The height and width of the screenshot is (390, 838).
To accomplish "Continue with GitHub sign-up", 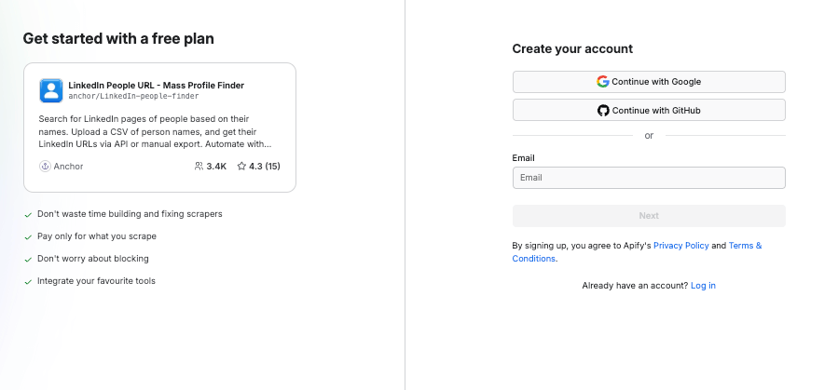I will point(649,111).
